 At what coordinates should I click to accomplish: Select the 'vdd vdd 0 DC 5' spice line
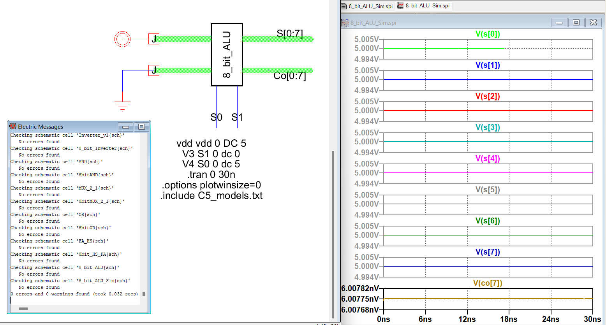211,143
